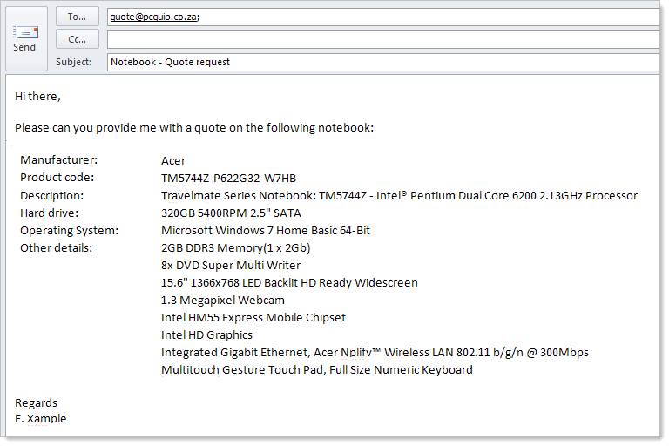This screenshot has width=669, height=446.
Task: Click the 2GB DDR3 Memory line
Action: click(x=235, y=247)
